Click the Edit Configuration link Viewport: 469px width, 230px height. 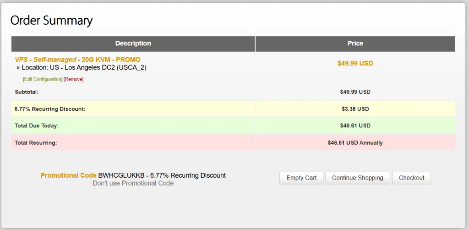point(43,79)
